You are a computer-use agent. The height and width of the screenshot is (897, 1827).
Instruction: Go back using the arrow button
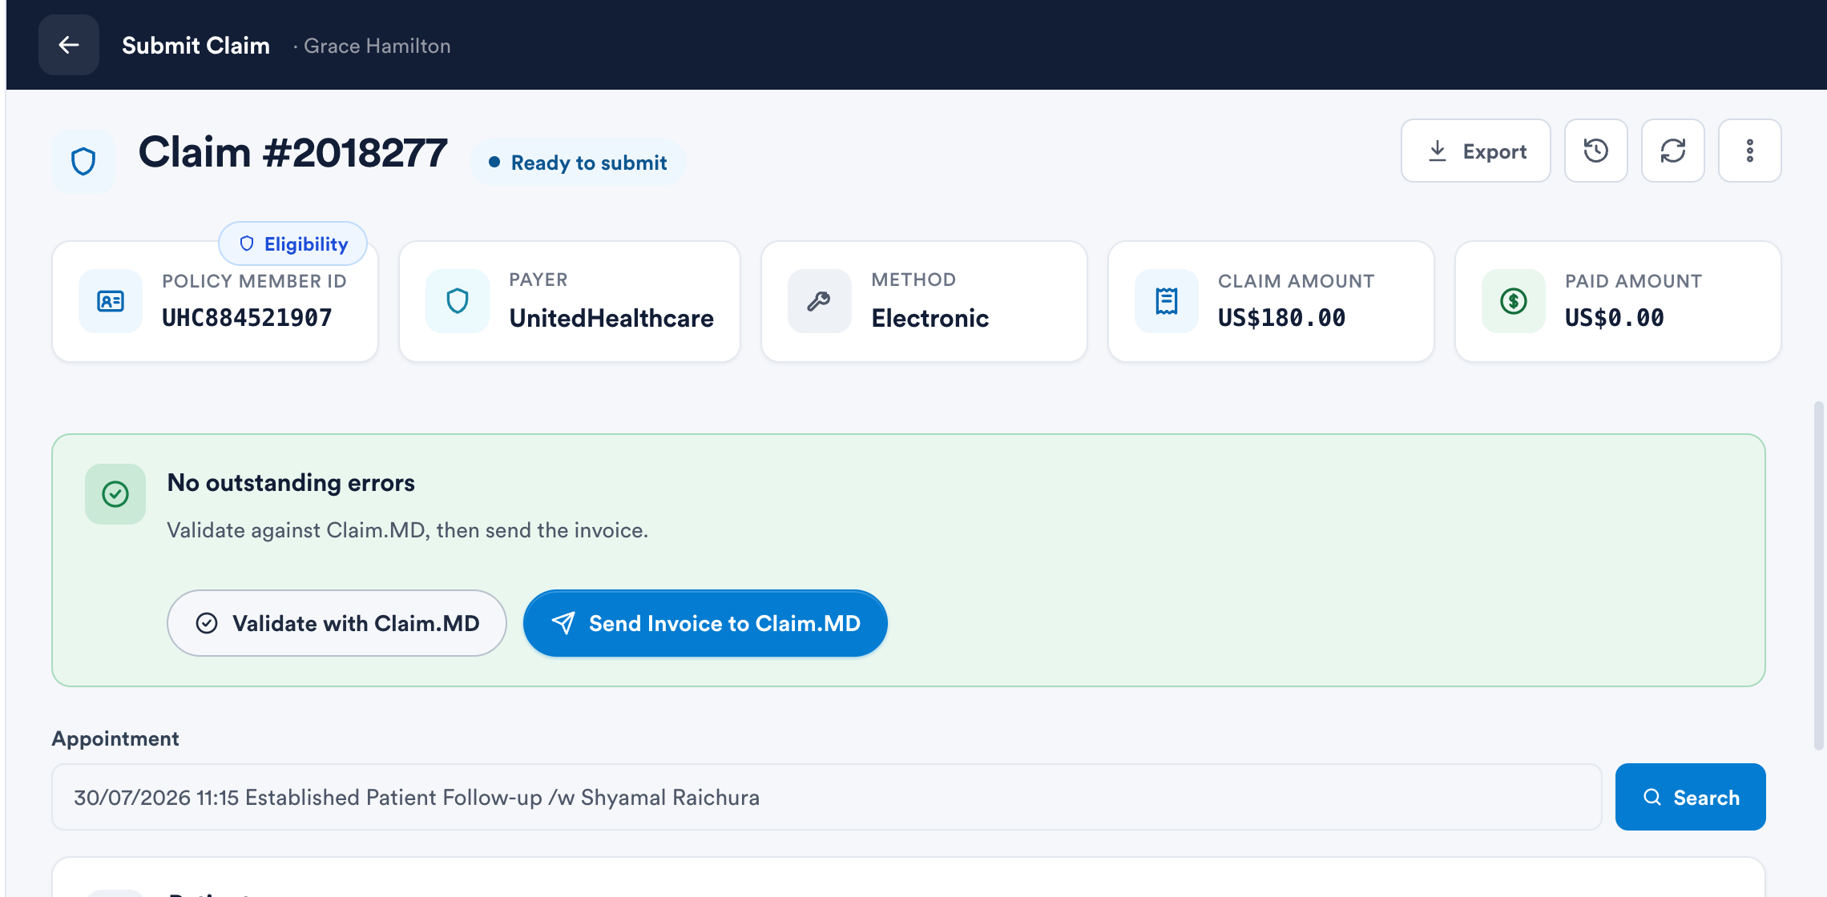pos(69,45)
